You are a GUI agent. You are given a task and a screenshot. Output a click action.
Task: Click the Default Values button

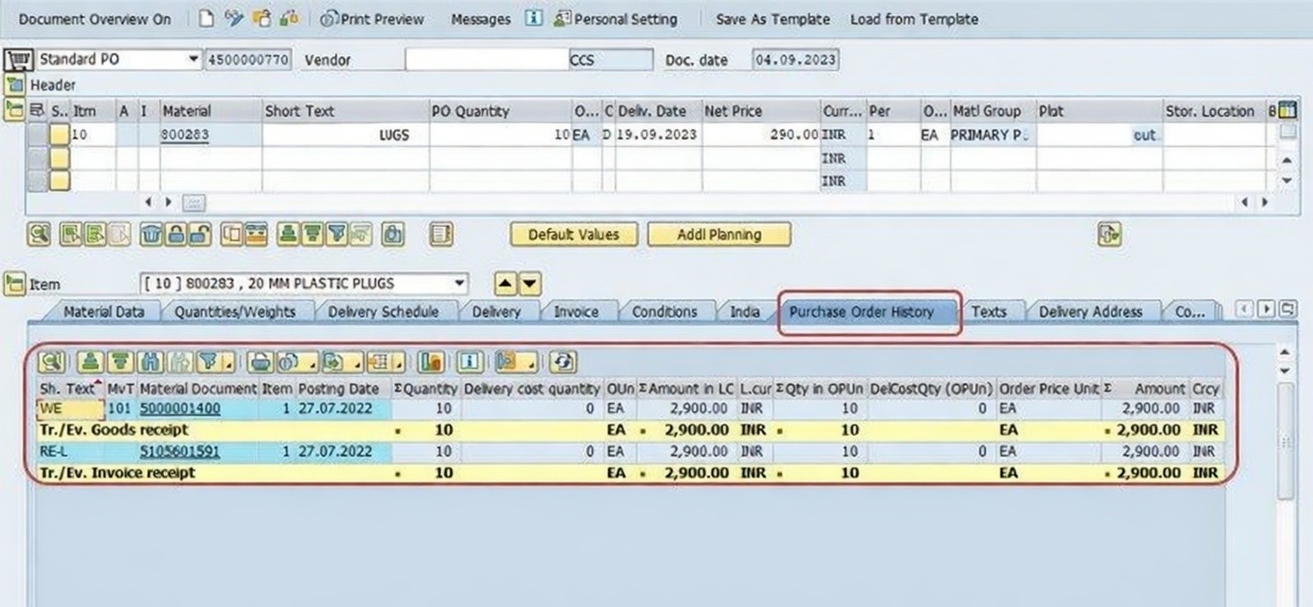(573, 235)
